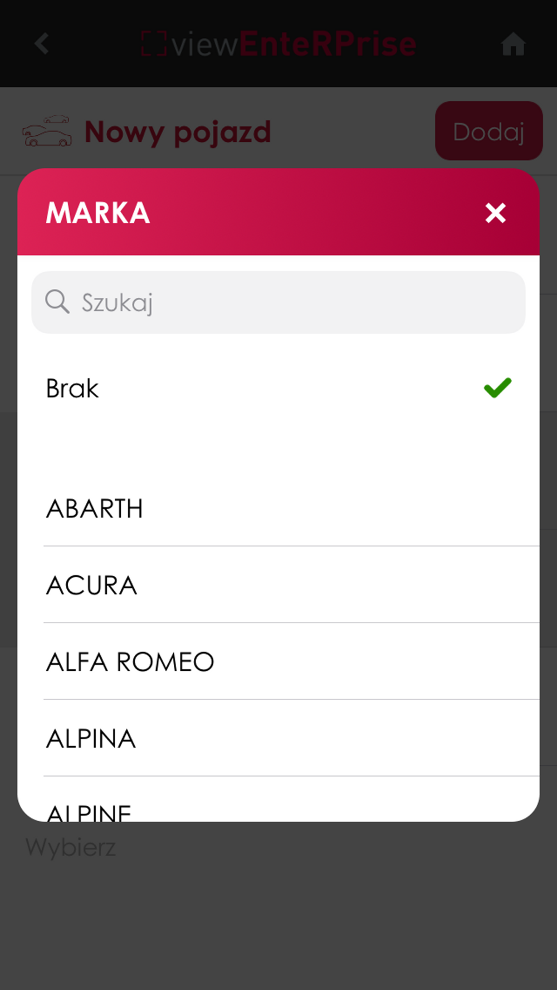Click the Dodaj button

tap(488, 131)
